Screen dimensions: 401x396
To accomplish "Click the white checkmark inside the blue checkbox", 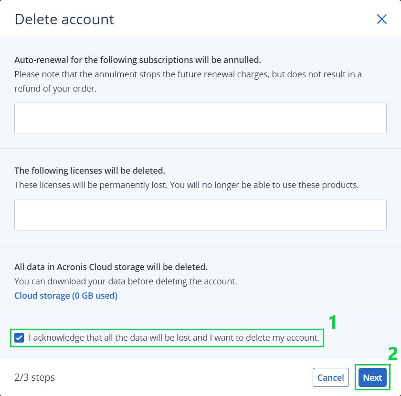I will point(19,338).
